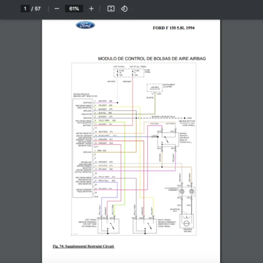Viewport: 263px width, 263px height.
Task: Rotate the document counterclockwise
Action: 124,8
